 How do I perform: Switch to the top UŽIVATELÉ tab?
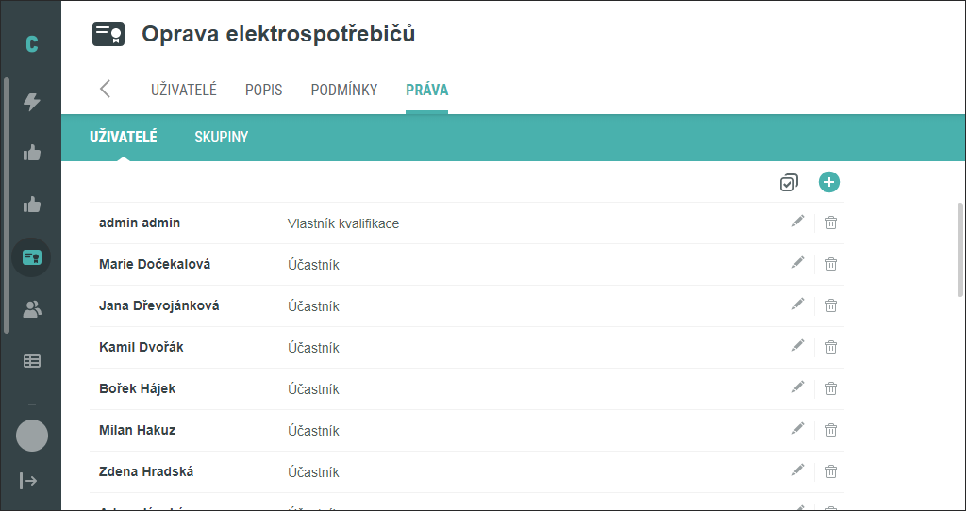point(184,90)
